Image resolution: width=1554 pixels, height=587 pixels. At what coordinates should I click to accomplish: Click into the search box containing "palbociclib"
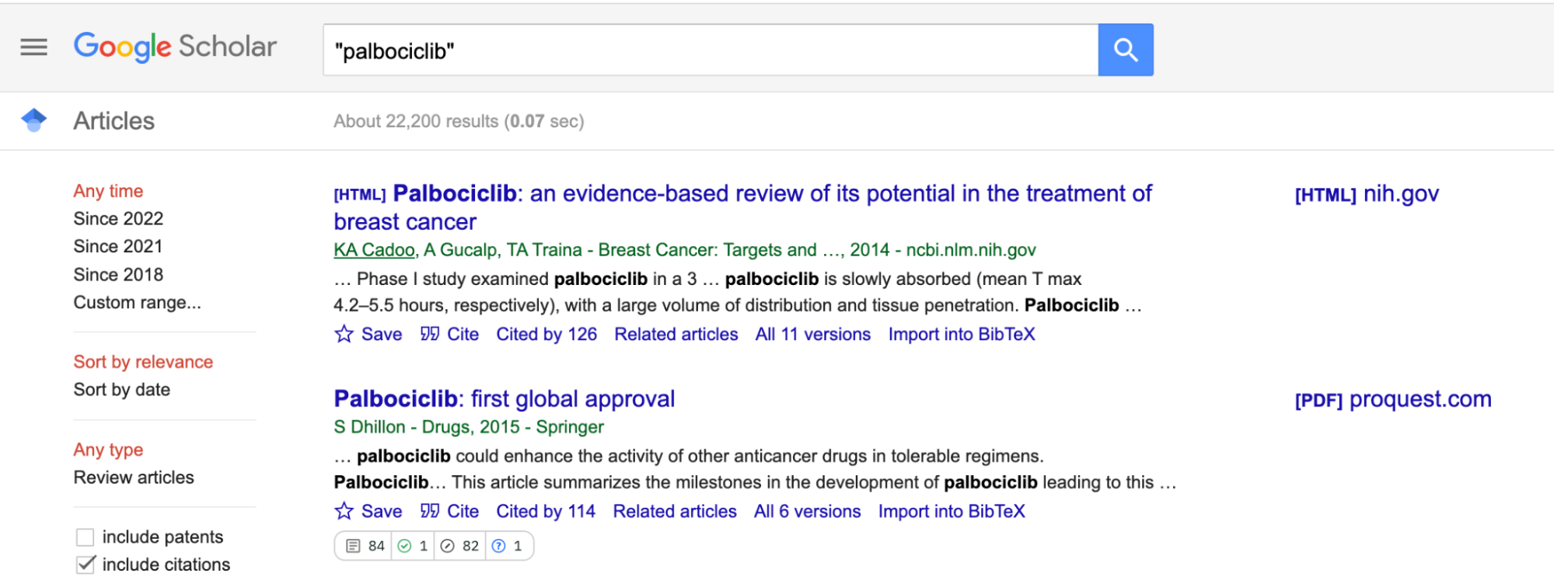point(709,50)
